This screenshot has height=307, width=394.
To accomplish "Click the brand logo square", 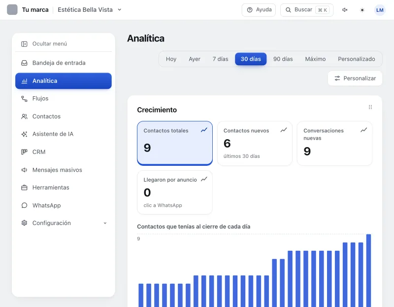I will click(12, 10).
